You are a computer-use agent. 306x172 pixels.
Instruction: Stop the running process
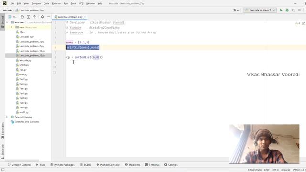[x=299, y=10]
